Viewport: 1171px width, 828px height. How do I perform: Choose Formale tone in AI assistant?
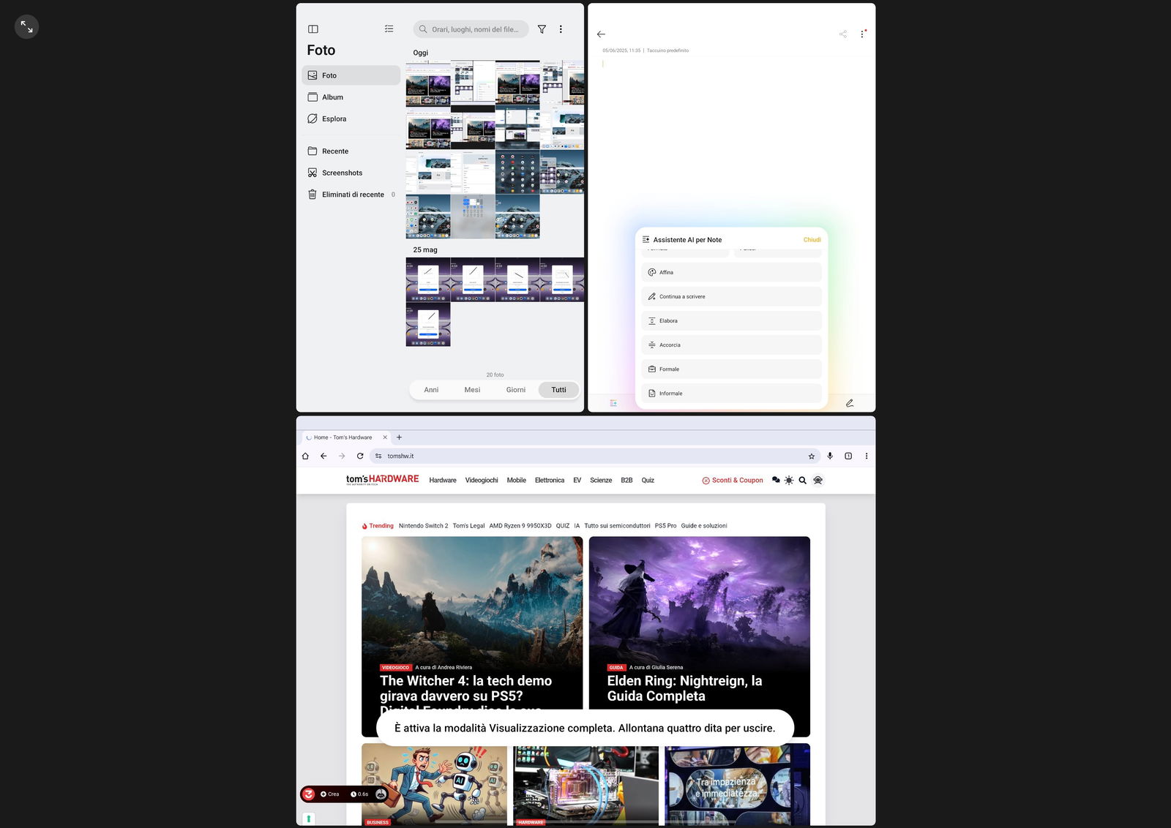[731, 369]
